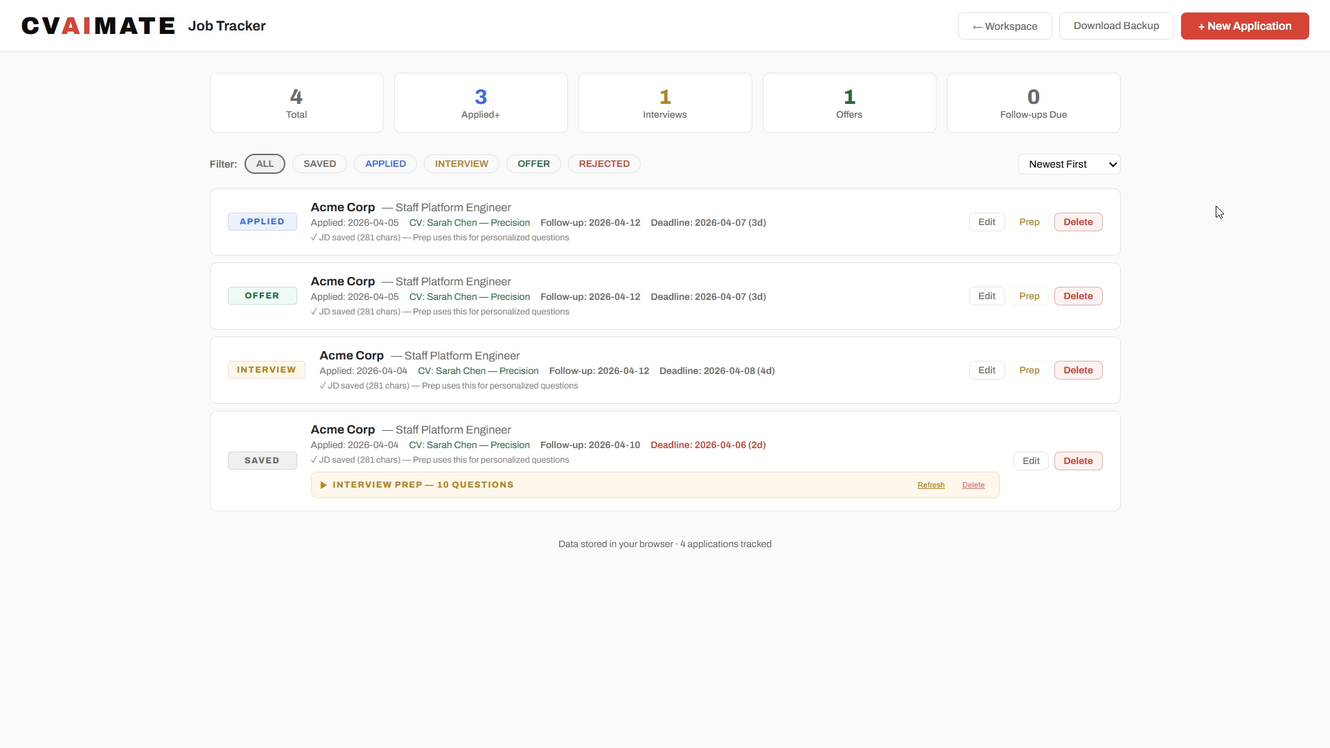Show only REJECTED applications
The image size is (1330, 748).
coord(604,164)
